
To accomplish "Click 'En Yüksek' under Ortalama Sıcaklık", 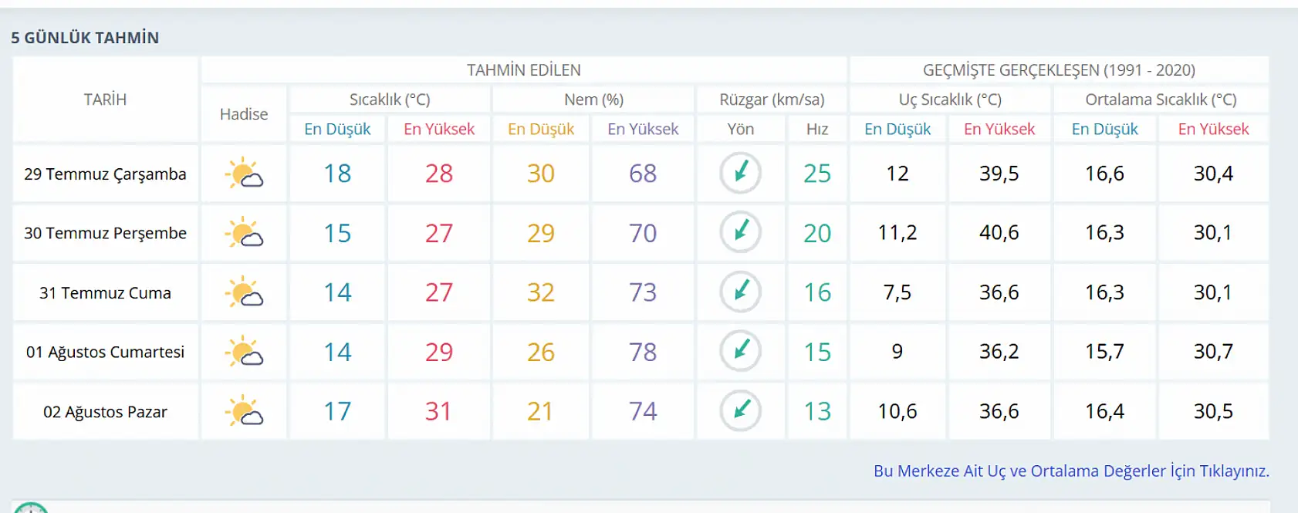I will (1213, 129).
